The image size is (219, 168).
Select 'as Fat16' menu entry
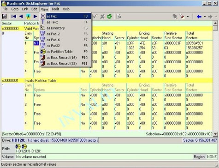[x=66, y=40]
